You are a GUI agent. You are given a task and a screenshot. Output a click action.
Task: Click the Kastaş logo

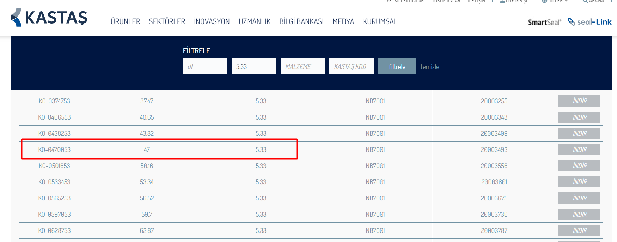[49, 18]
